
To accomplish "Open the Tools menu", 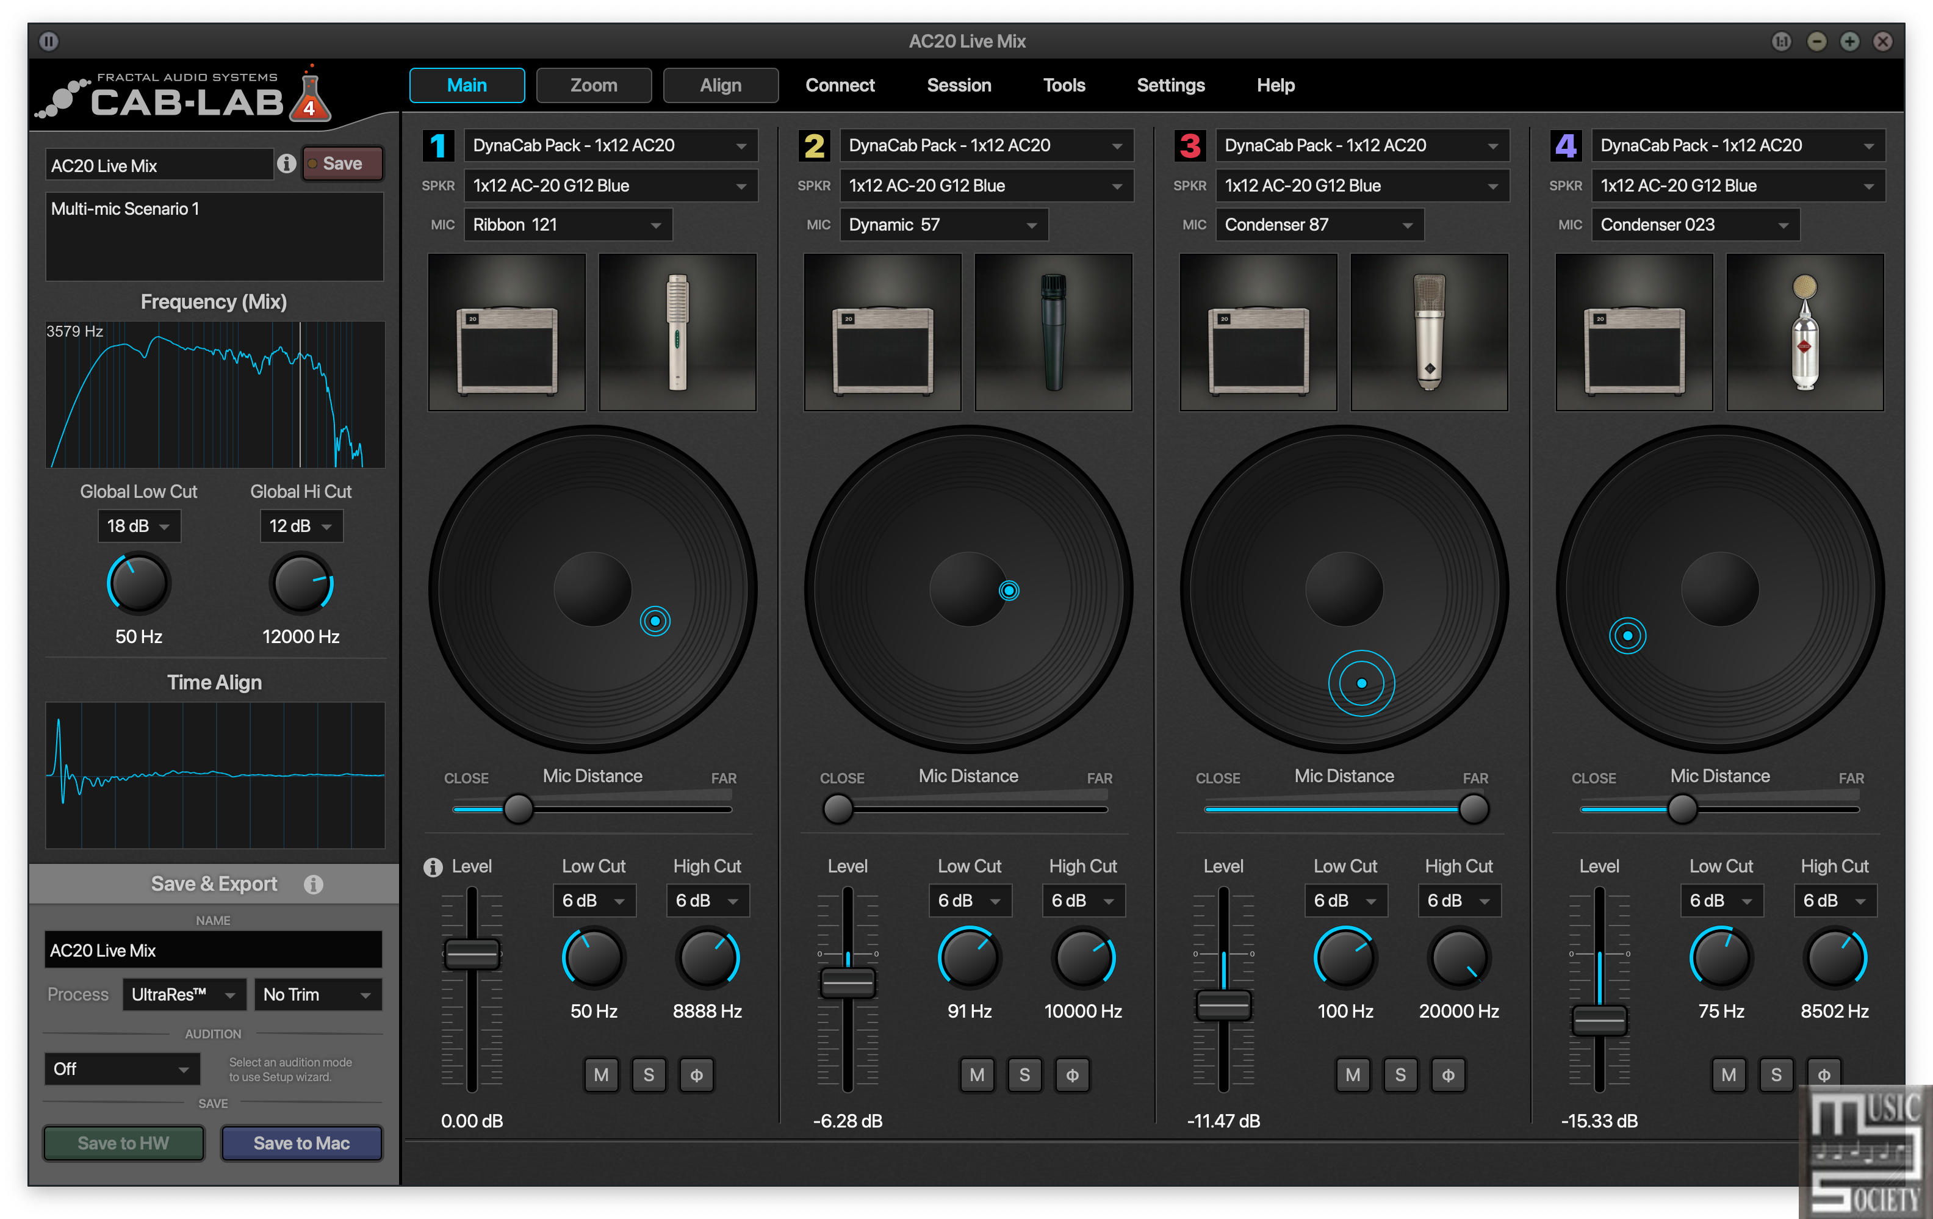I will [1064, 85].
